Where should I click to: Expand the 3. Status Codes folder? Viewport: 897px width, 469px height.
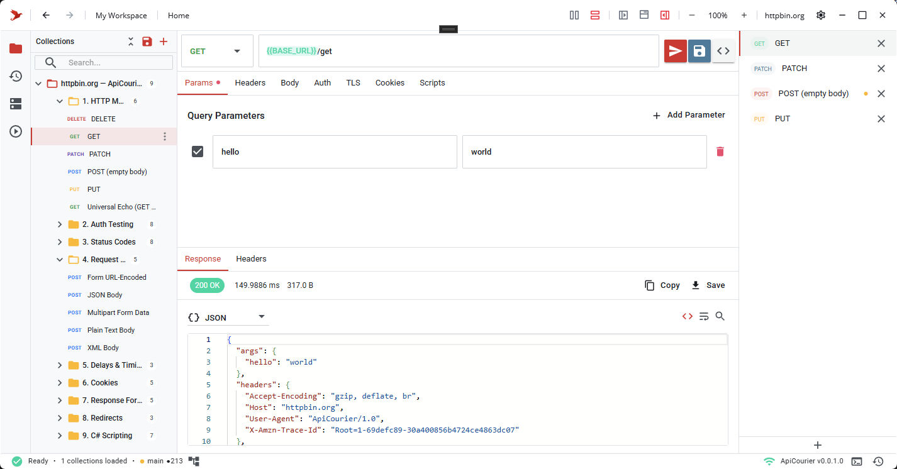click(60, 242)
